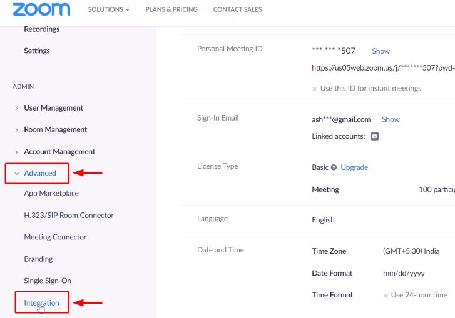Expand User Management chevron
The image size is (455, 318).
click(x=16, y=108)
